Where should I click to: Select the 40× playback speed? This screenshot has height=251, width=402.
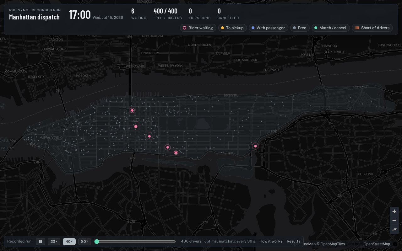tap(69, 242)
